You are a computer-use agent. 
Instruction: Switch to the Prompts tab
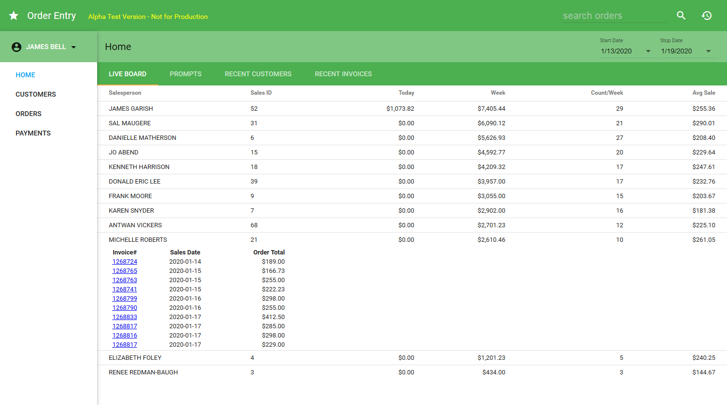coord(186,74)
